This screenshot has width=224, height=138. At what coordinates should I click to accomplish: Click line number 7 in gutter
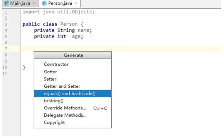[x=6, y=49]
